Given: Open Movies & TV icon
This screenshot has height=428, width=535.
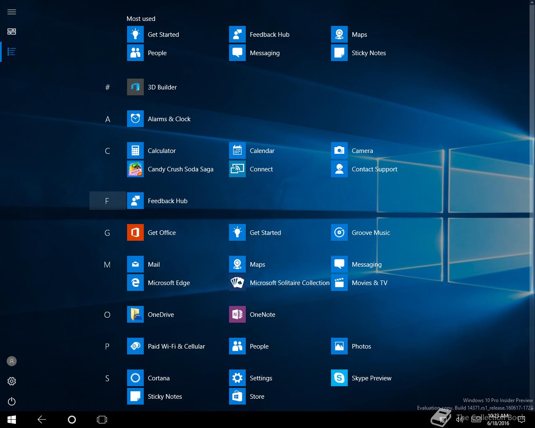Looking at the screenshot, I should (x=339, y=283).
